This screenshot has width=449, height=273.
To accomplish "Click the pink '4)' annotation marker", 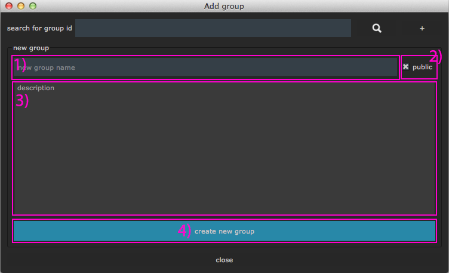I will [x=184, y=231].
